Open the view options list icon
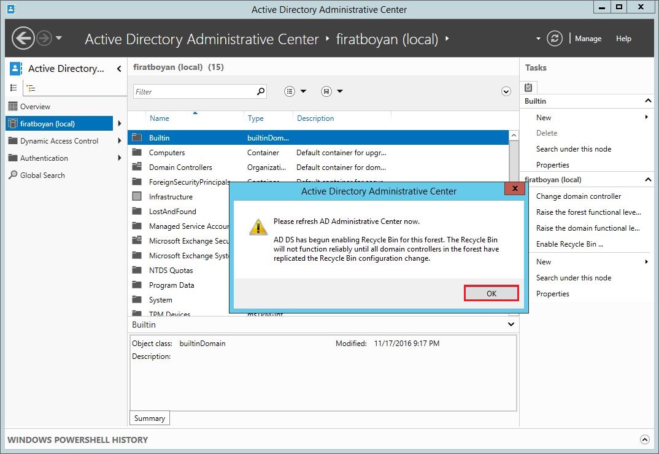Viewport: 659px width, 454px height. (290, 91)
